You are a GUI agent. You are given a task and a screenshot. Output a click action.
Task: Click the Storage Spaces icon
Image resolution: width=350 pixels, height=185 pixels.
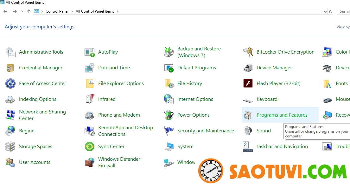[x=10, y=147]
